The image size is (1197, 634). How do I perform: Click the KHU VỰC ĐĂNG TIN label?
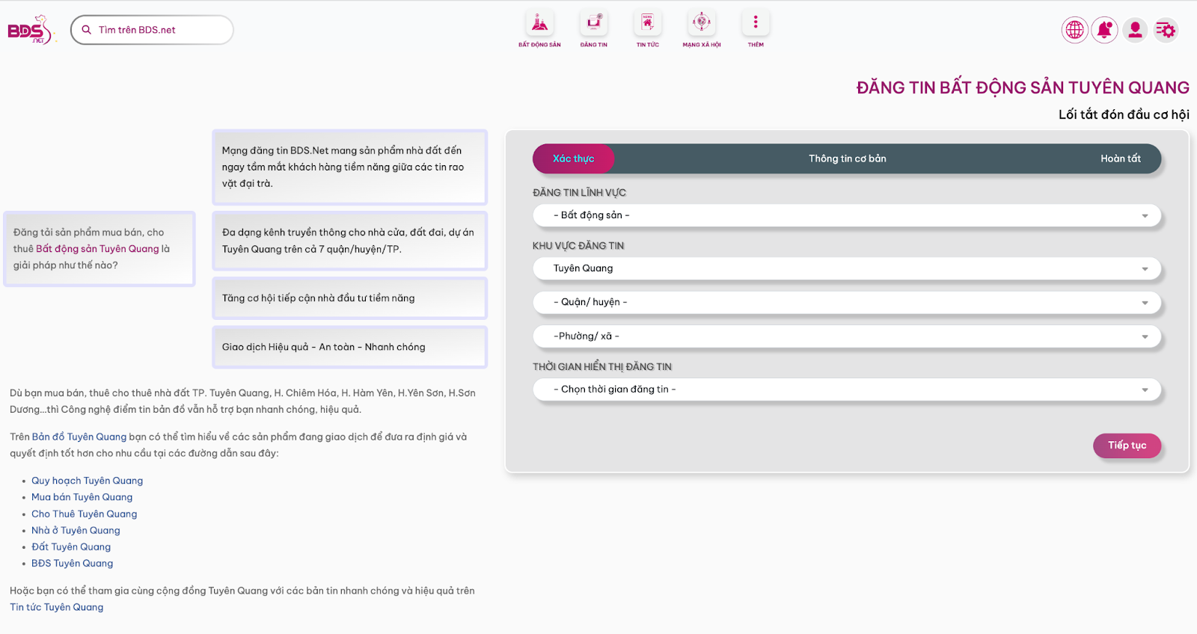(x=578, y=246)
